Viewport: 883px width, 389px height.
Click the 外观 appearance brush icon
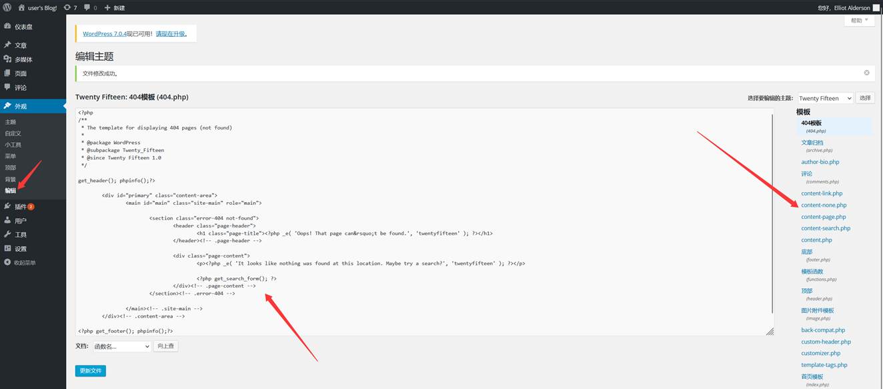pos(7,106)
